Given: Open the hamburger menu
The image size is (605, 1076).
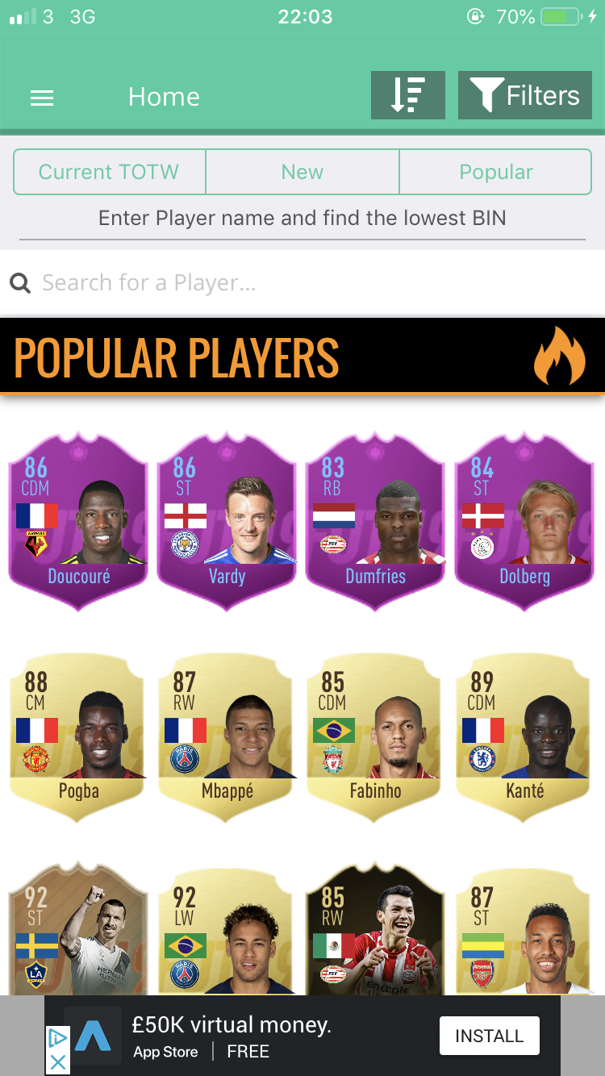Looking at the screenshot, I should pyautogui.click(x=41, y=98).
